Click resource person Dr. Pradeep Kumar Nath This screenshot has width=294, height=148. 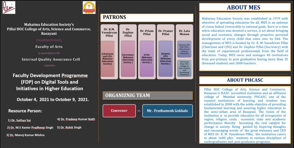pyautogui.click(x=78, y=120)
